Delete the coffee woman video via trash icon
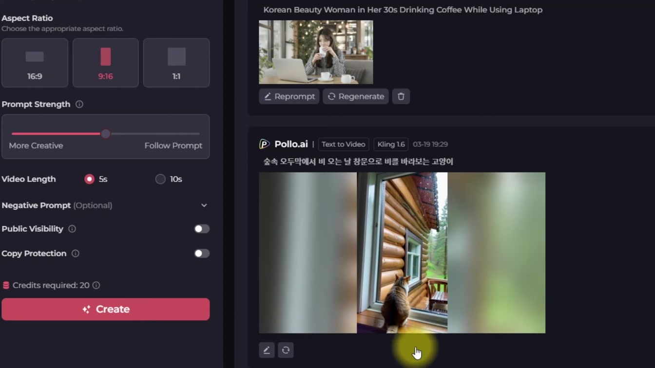 tap(401, 96)
